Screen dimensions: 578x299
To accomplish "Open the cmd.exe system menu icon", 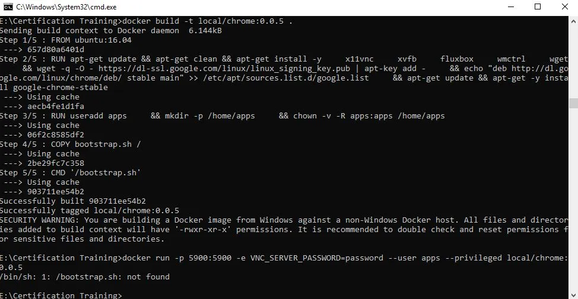I will (x=8, y=7).
